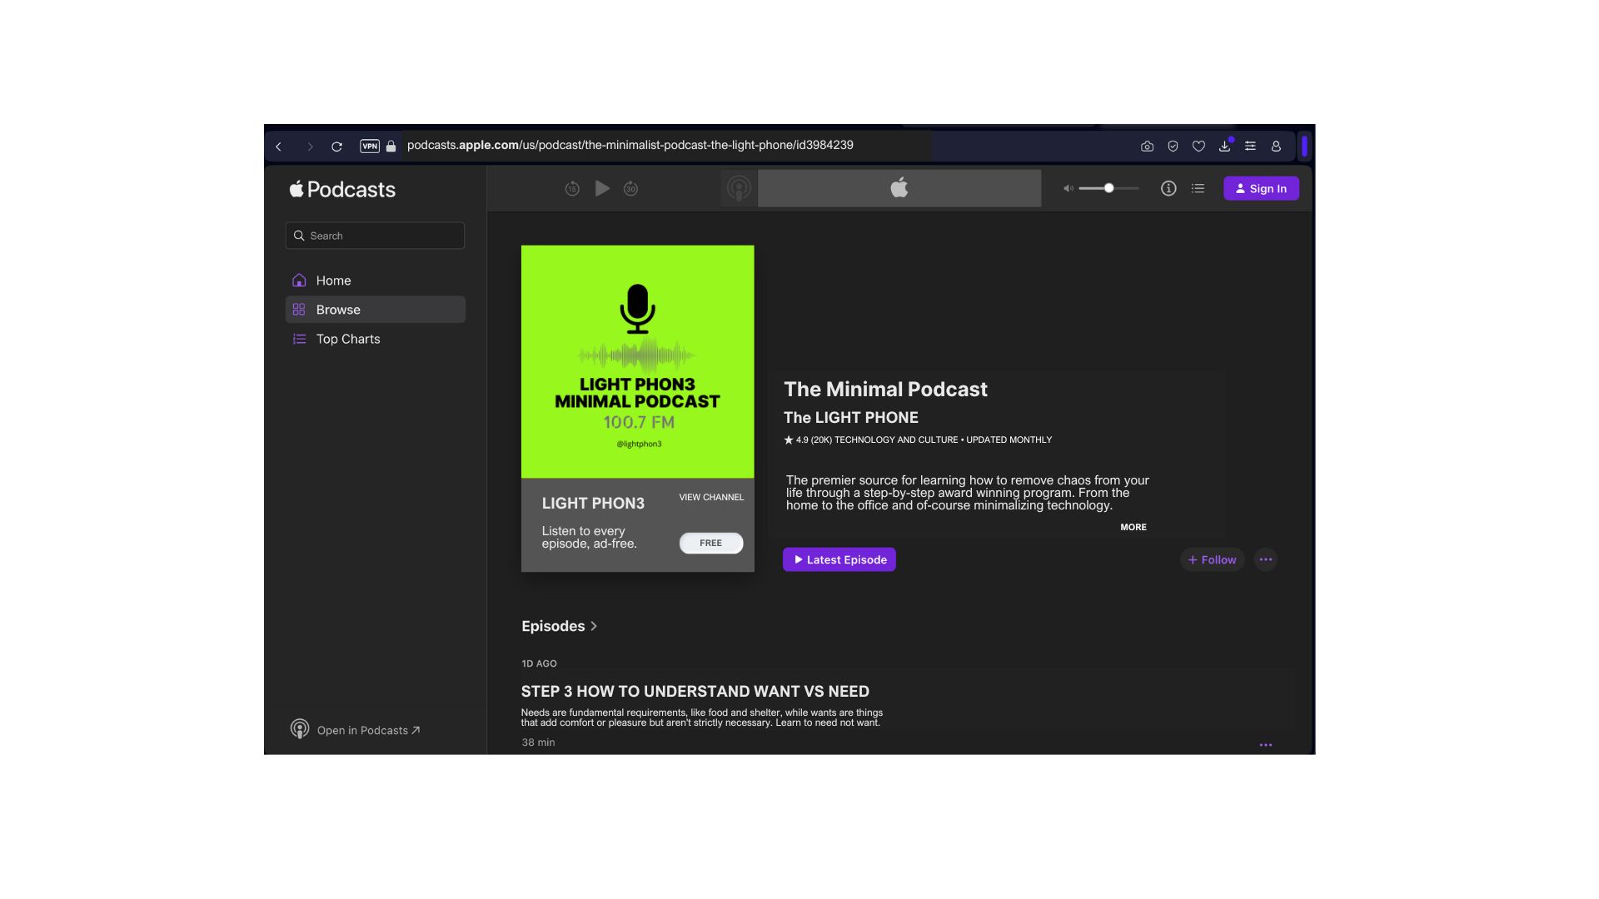The height and width of the screenshot is (899, 1599).
Task: Select Browse in sidebar
Action: [x=375, y=310]
